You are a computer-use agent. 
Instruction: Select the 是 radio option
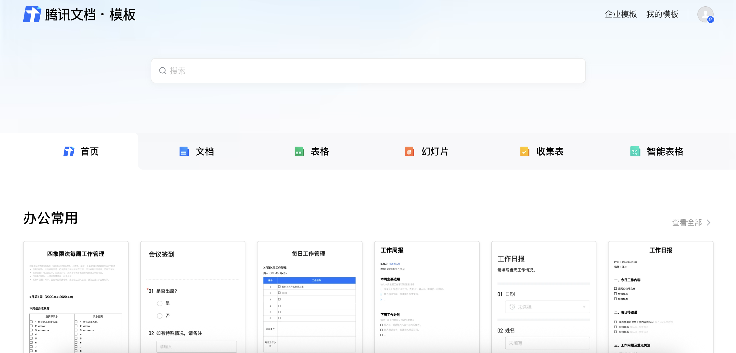pos(160,303)
